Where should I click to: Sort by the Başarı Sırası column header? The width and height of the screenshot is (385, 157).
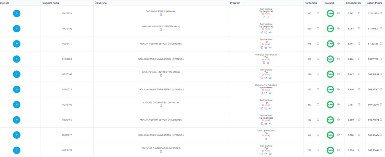(353, 3)
